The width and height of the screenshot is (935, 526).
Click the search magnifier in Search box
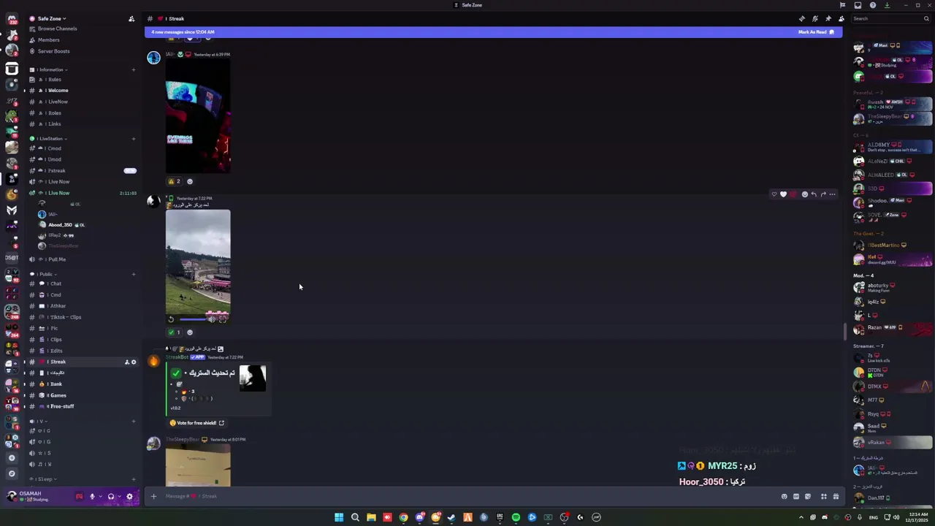pos(926,18)
